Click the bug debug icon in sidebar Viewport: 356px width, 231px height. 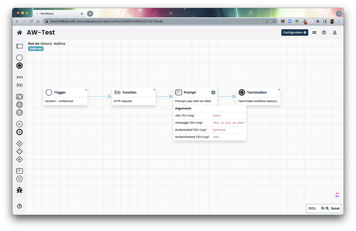(19, 190)
